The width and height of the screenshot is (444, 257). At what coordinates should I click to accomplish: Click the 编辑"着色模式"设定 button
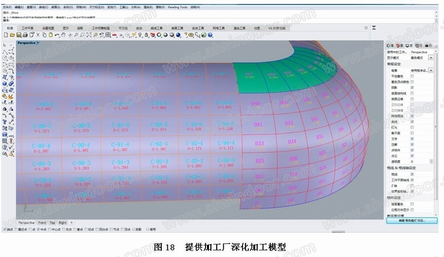412,220
